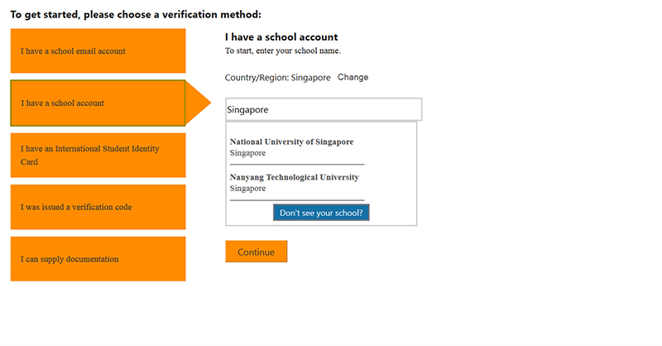Select 'I have a school email account' option
This screenshot has height=346, width=662.
[98, 50]
